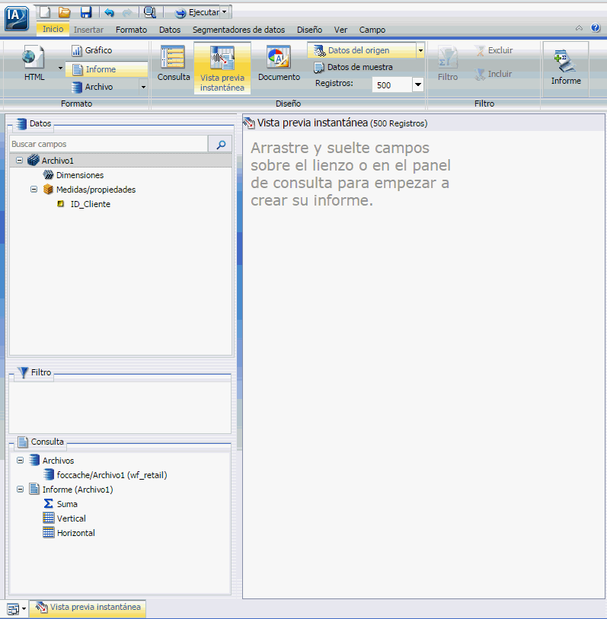Image resolution: width=607 pixels, height=619 pixels.
Task: Collapse the Archivo1 tree node
Action: pos(19,161)
